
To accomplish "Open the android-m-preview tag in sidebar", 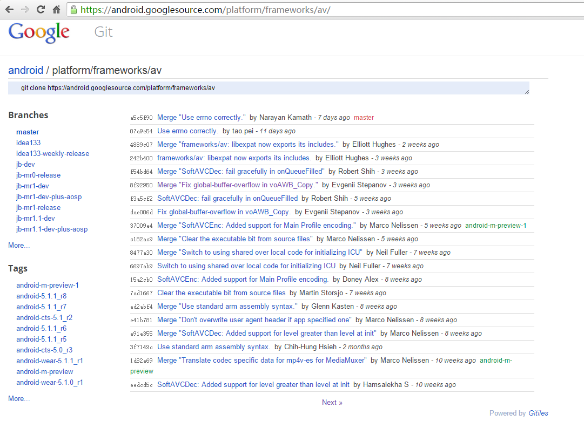I will 45,371.
